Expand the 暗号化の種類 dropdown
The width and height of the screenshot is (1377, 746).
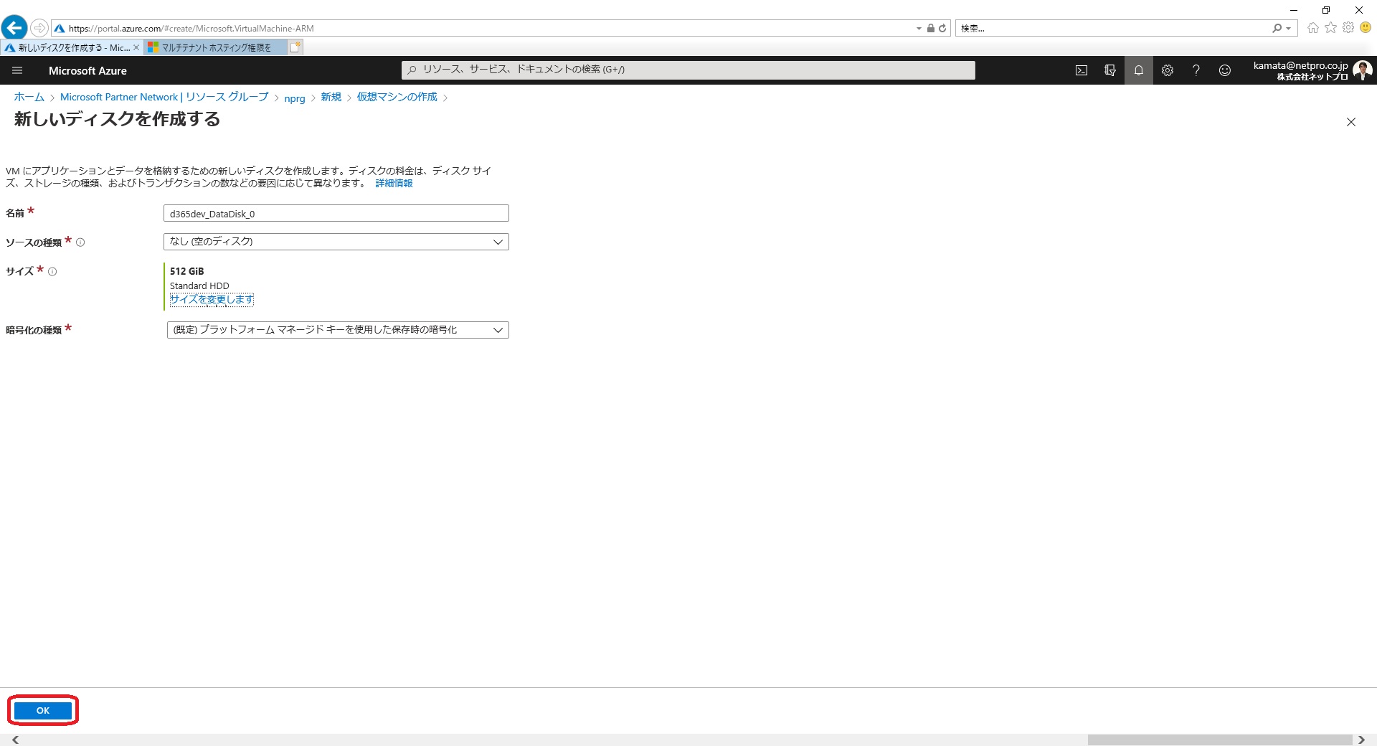click(x=337, y=330)
